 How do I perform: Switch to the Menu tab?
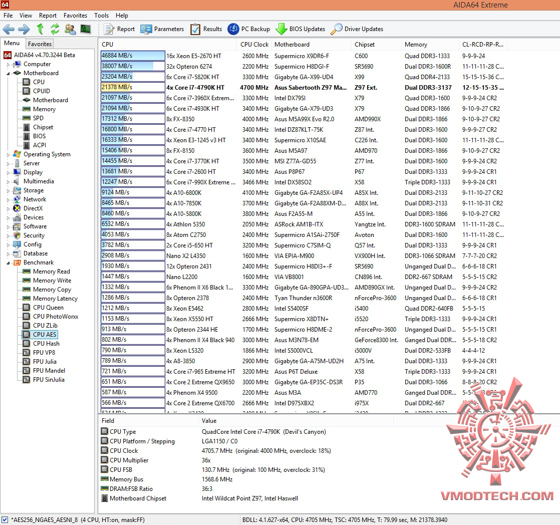pyautogui.click(x=12, y=43)
